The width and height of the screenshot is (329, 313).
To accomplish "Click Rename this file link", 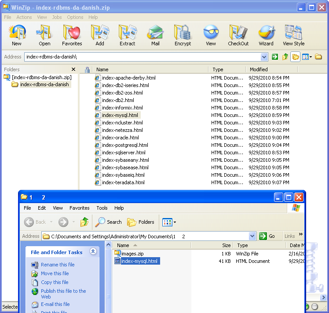I will point(58,265).
